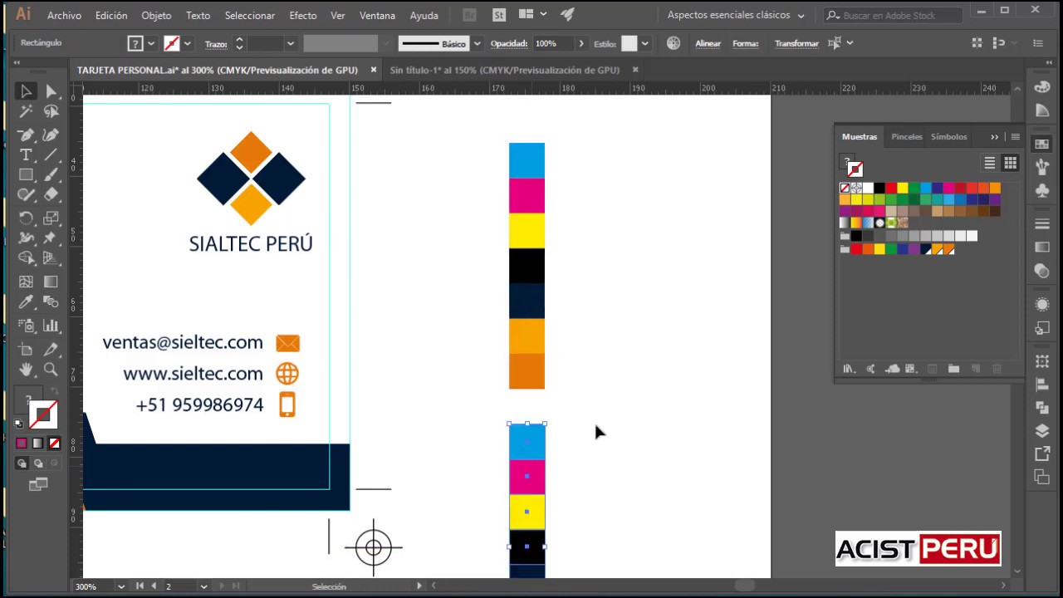Viewport: 1063px width, 598px height.
Task: Select the Lasso tool
Action: pos(51,112)
